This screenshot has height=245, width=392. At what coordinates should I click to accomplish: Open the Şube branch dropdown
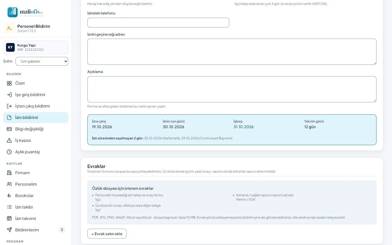click(x=42, y=61)
